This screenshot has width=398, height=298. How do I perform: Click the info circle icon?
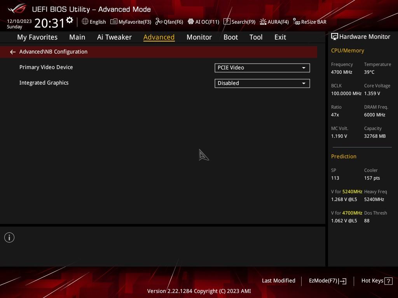[x=9, y=237]
